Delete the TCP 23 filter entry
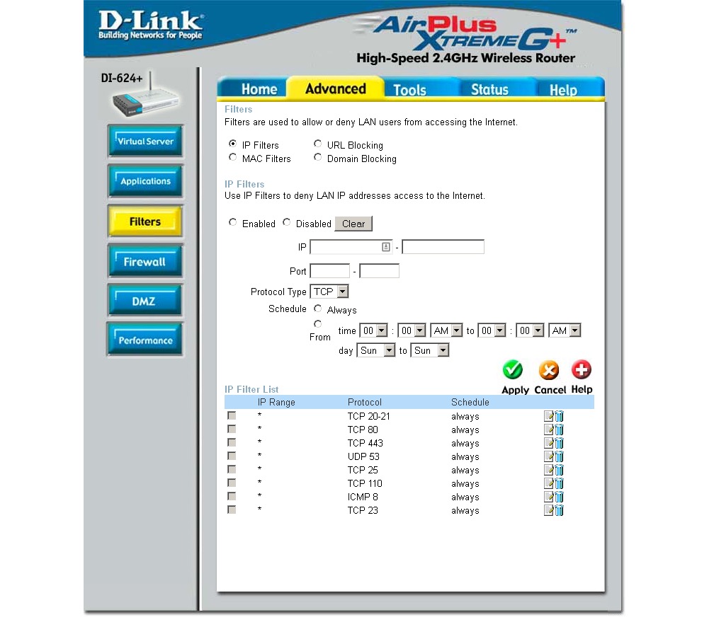The width and height of the screenshot is (714, 622). [x=559, y=510]
